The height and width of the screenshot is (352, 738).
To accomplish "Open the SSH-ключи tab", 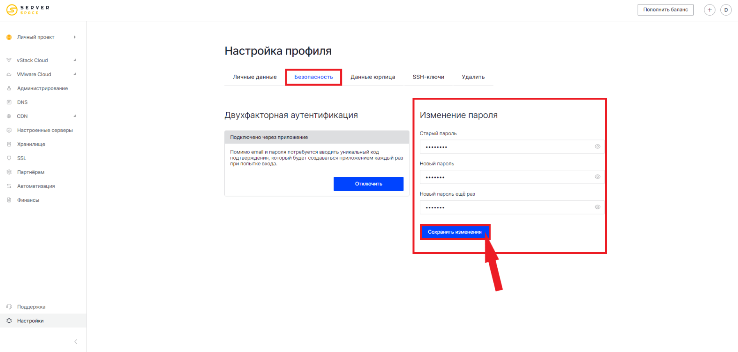I will (428, 77).
